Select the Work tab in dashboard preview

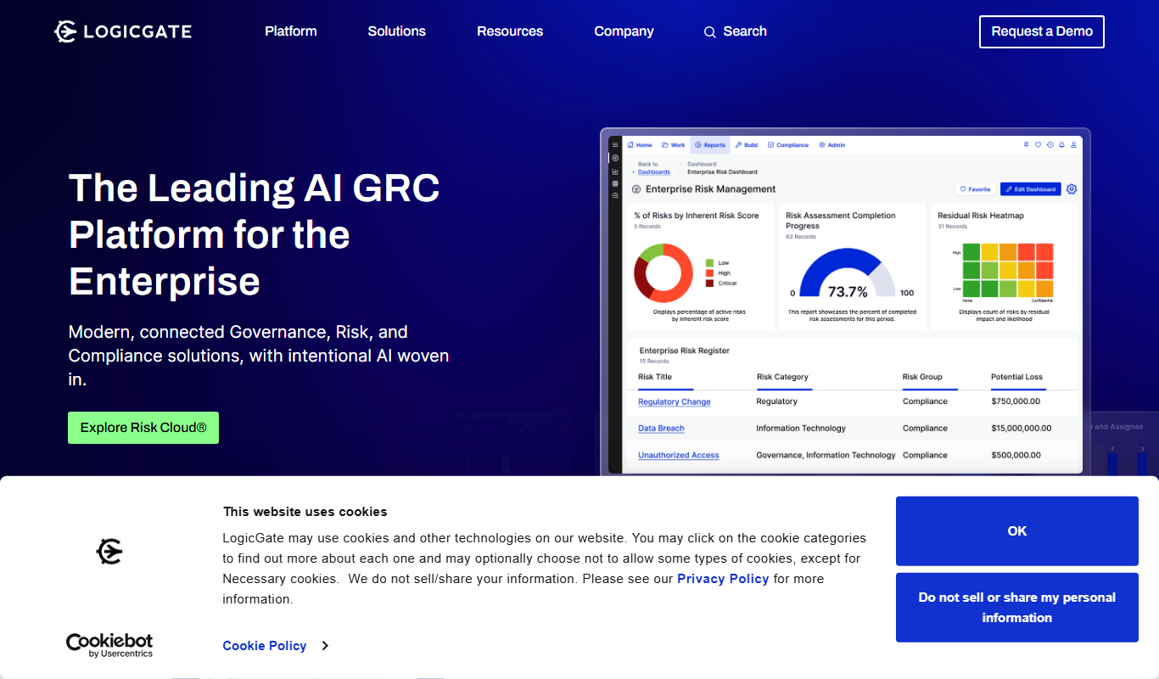[x=673, y=145]
